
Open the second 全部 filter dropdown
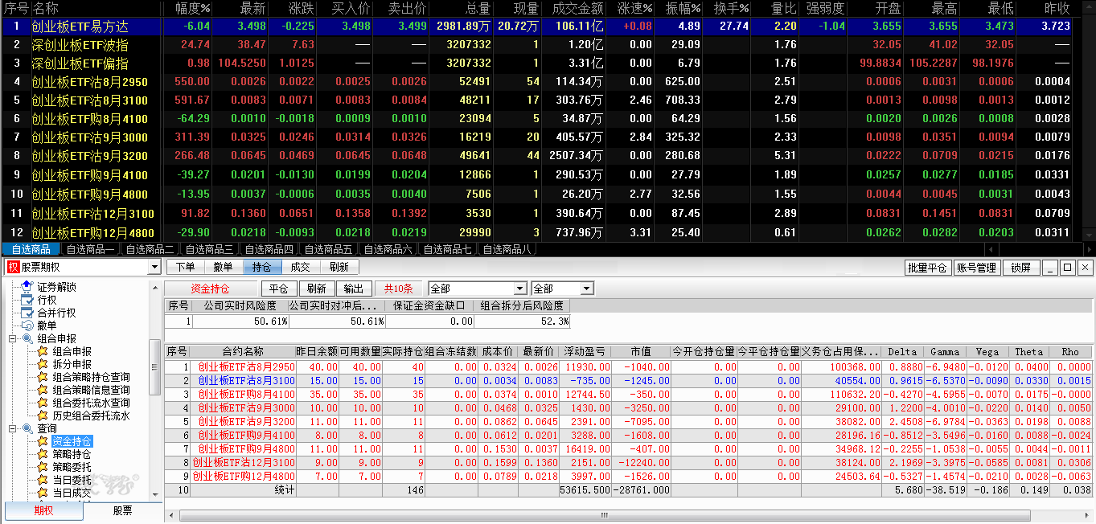(x=587, y=289)
